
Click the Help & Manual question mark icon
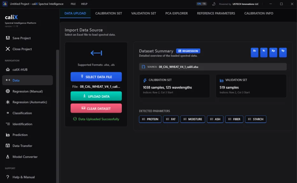(8, 177)
